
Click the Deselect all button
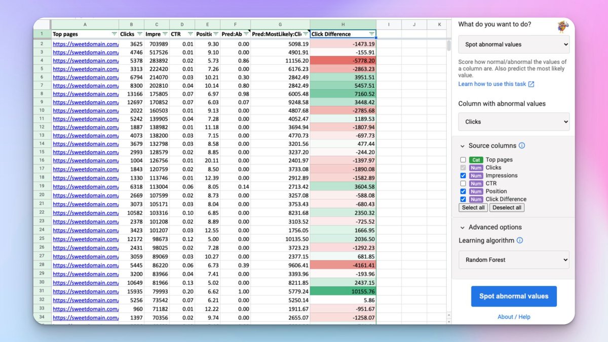[507, 208]
